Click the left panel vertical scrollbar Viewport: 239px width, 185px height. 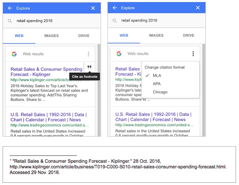99,90
